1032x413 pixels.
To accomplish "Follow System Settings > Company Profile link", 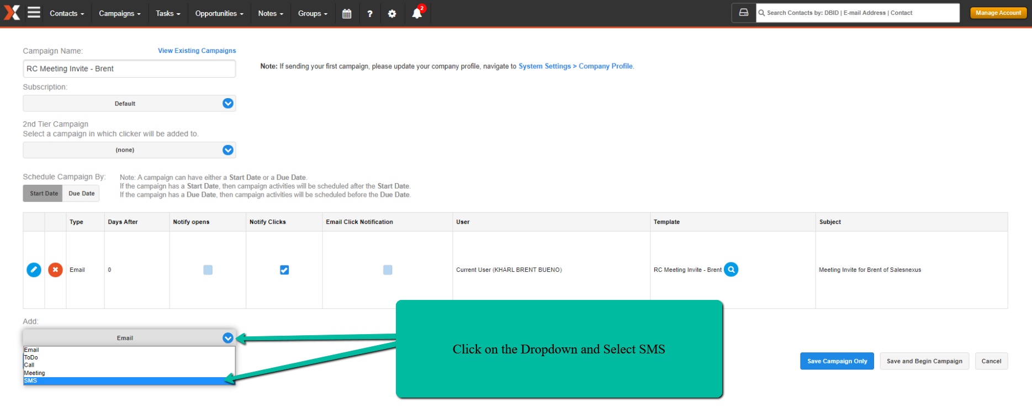I will [575, 66].
